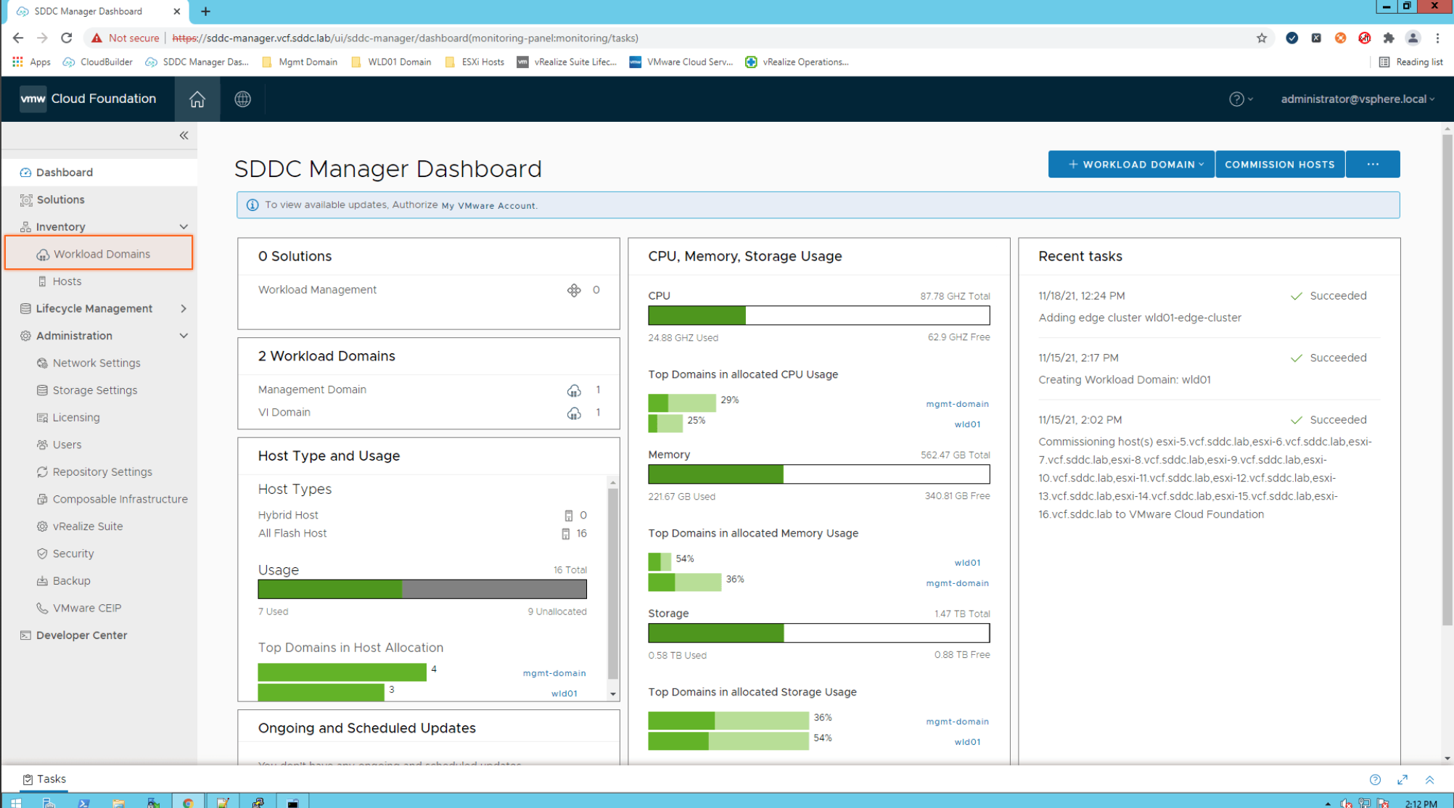
Task: Click the Tasks panel help icon
Action: tap(1375, 780)
